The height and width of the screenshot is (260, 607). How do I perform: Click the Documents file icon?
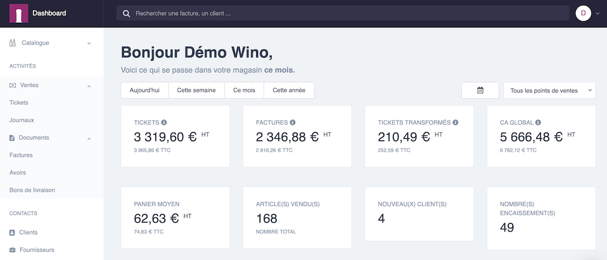point(12,138)
